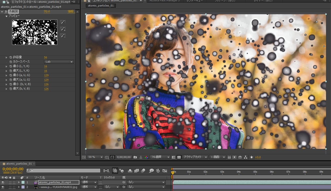
Task: Click the 許容量 value 56
Action: pyautogui.click(x=46, y=57)
